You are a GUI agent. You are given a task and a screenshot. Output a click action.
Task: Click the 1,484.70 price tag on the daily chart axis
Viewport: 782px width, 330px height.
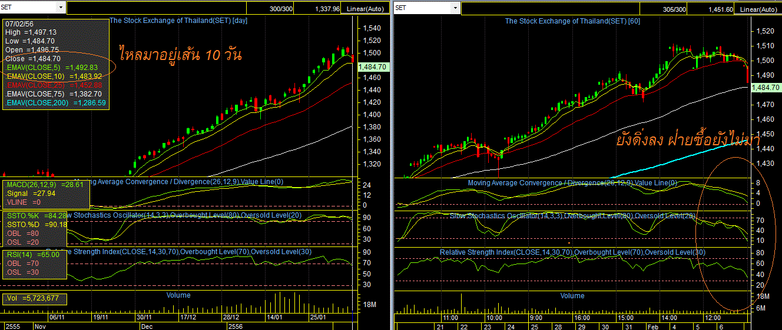click(372, 67)
